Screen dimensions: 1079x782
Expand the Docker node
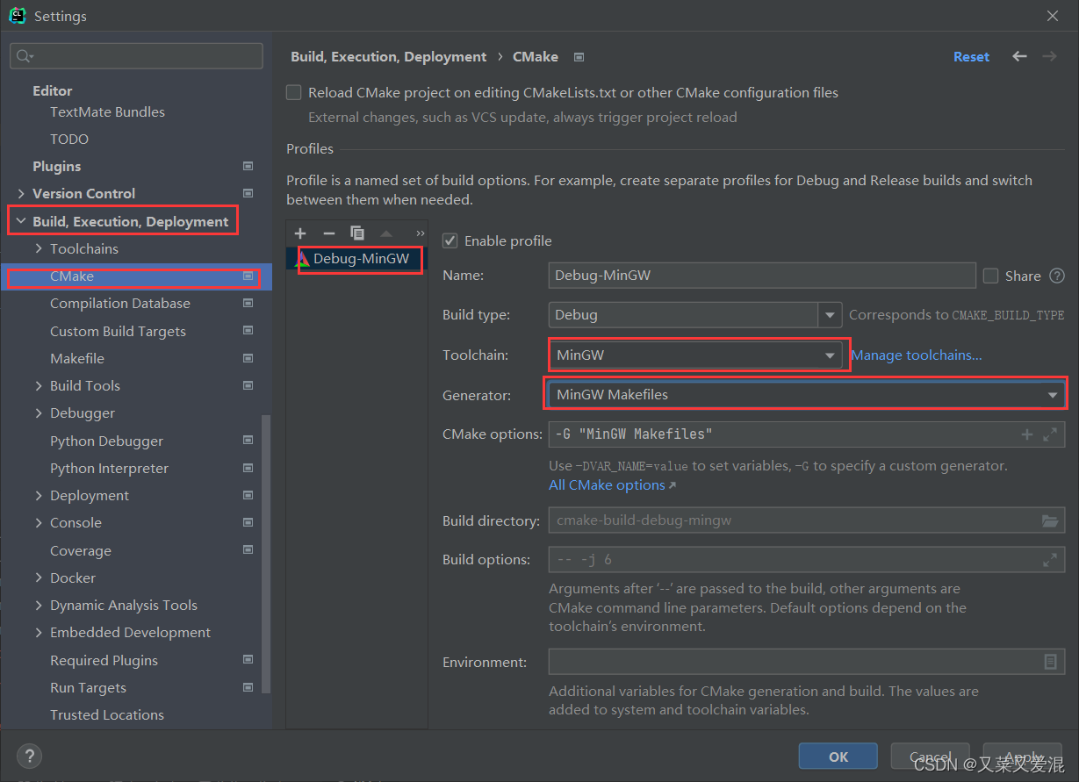click(38, 578)
